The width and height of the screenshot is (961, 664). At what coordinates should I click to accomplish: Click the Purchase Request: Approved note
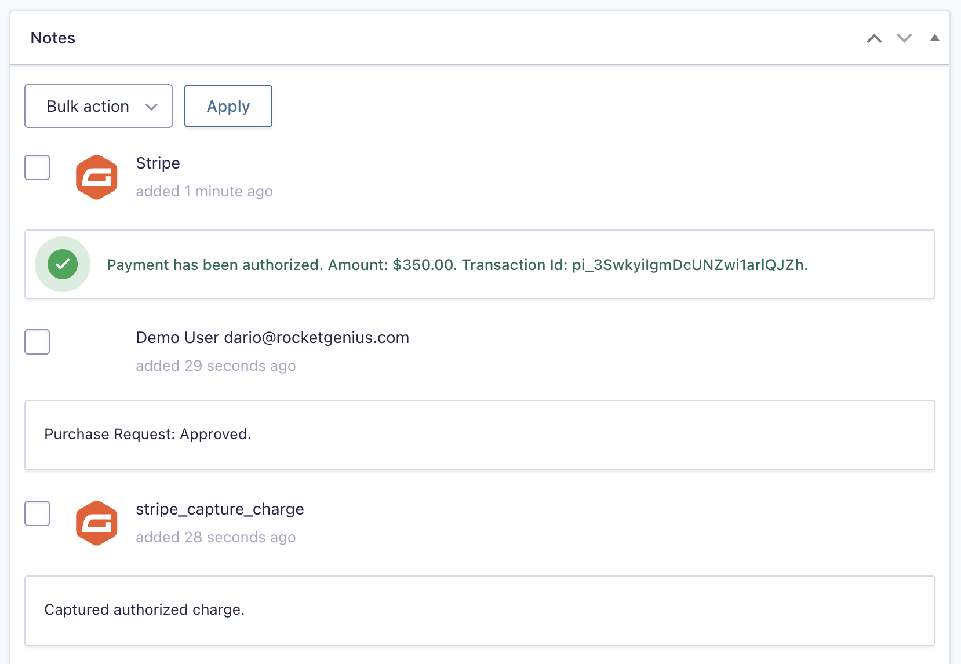click(148, 434)
